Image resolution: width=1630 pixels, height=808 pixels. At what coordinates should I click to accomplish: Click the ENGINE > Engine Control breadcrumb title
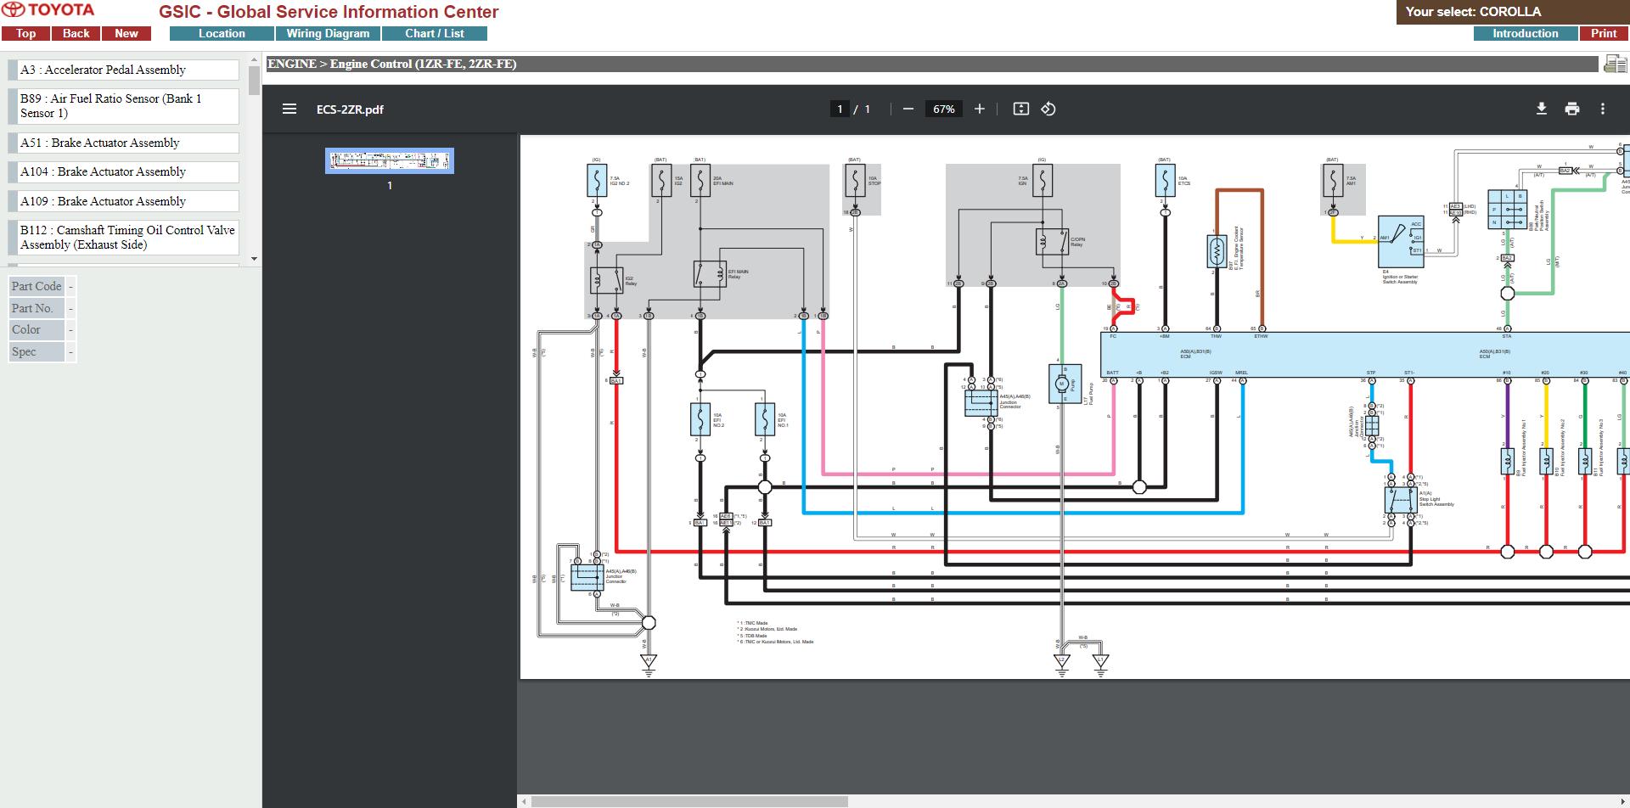[x=392, y=64]
